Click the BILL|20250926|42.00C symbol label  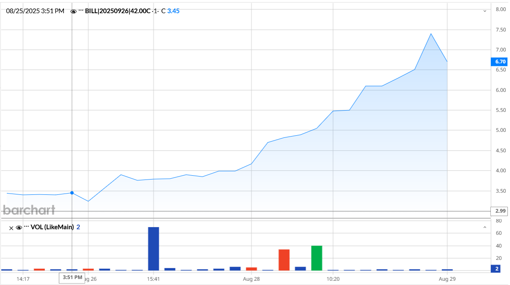tap(118, 11)
